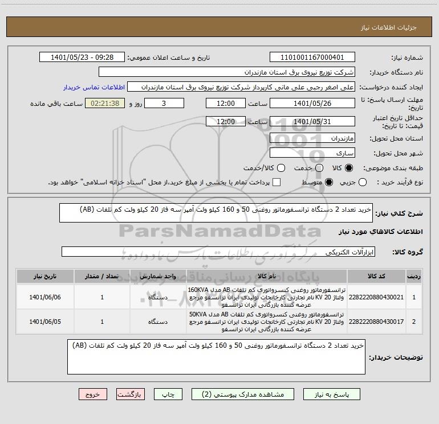Click the delivery city field ساری

312,153
